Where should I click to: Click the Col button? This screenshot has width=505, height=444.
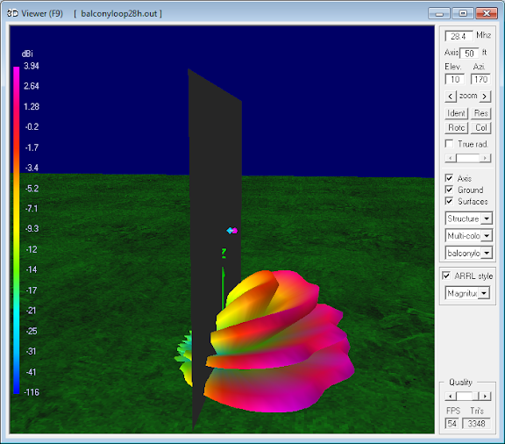tap(480, 128)
